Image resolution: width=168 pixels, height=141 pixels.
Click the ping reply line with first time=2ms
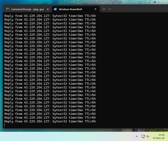click(x=50, y=68)
